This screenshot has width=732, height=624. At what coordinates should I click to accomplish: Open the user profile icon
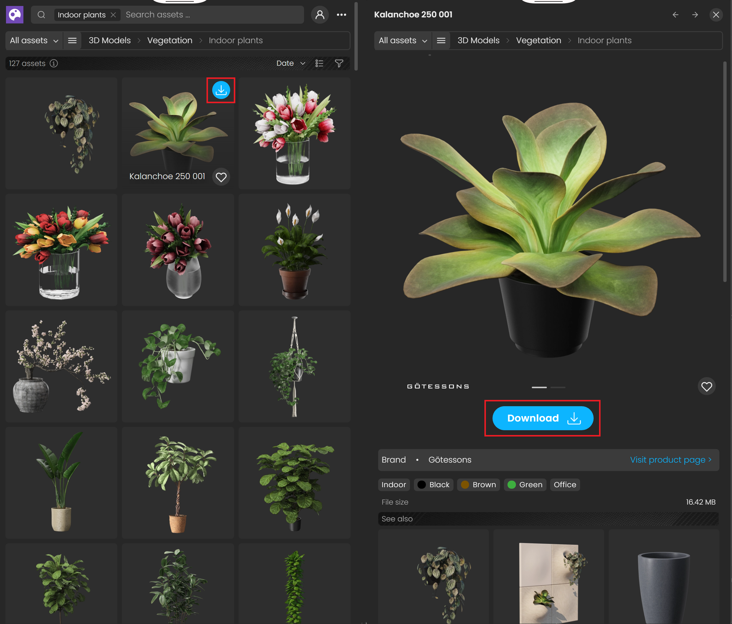click(x=320, y=14)
